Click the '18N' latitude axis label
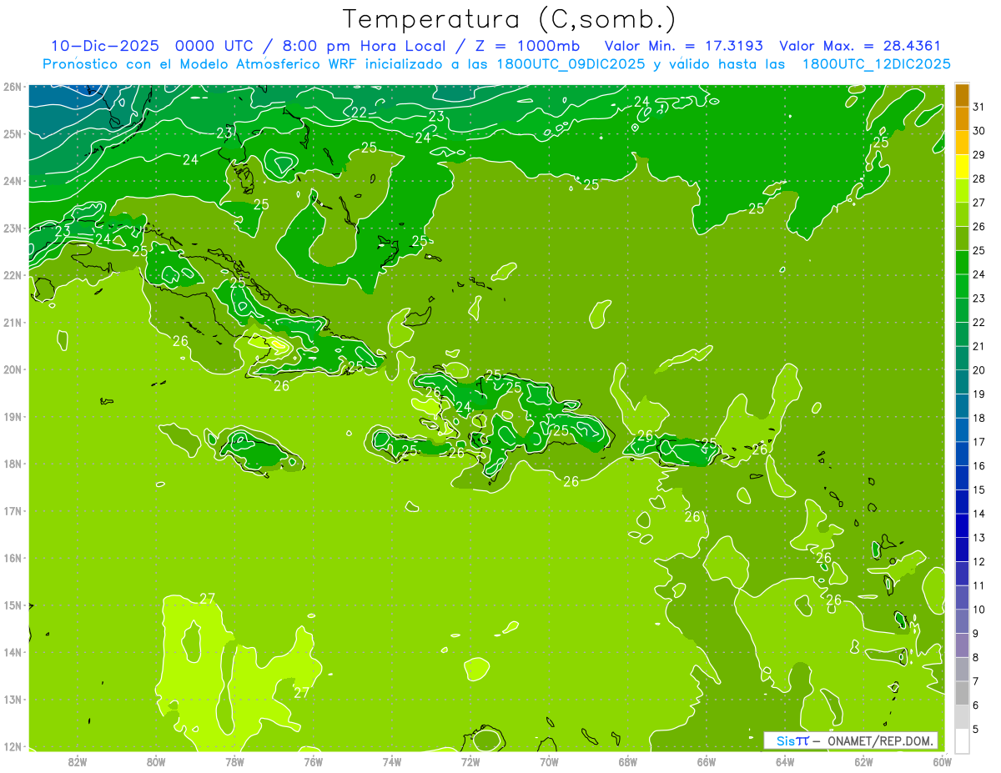The width and height of the screenshot is (1001, 773). [13, 464]
